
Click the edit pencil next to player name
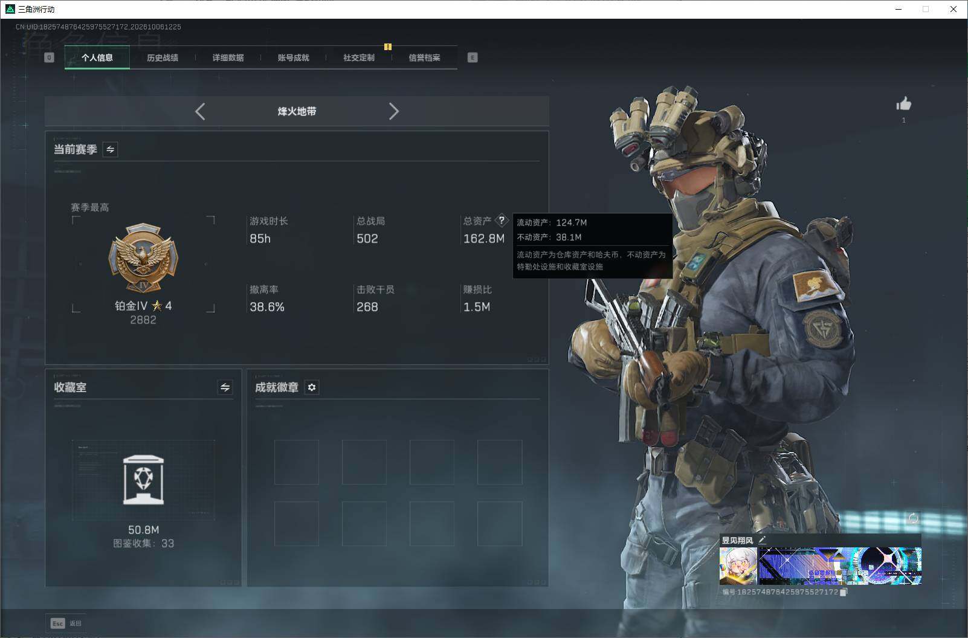click(762, 540)
